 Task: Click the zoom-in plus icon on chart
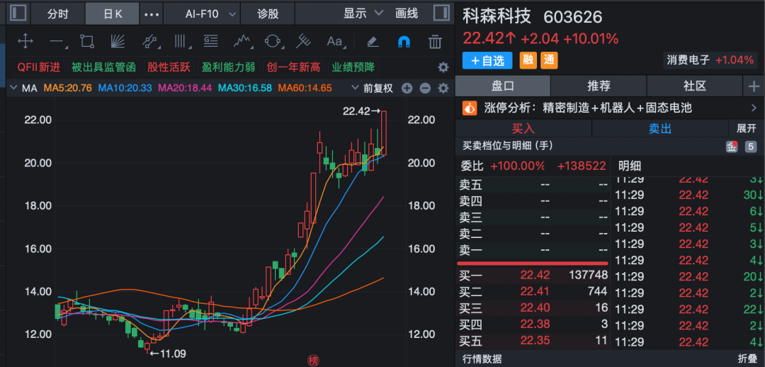pos(407,89)
